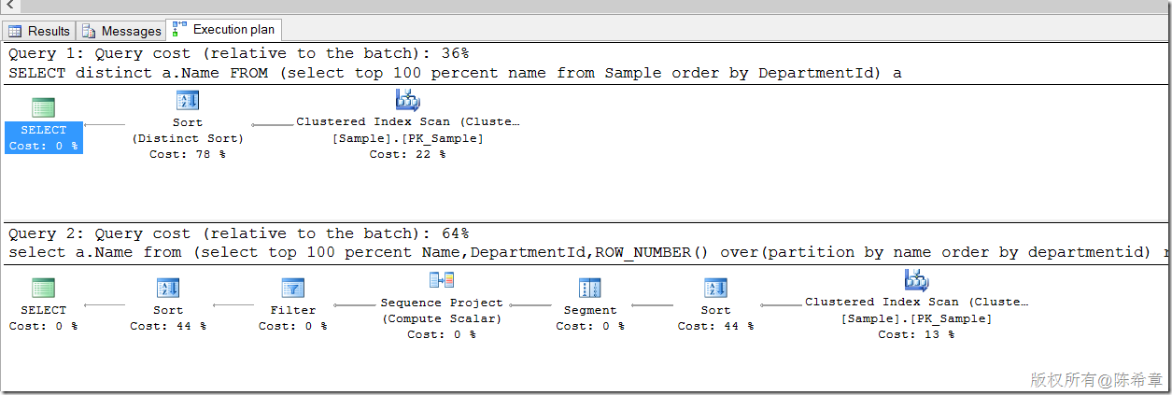Select the Execution plan tab
This screenshot has height=395, width=1172.
pos(224,30)
